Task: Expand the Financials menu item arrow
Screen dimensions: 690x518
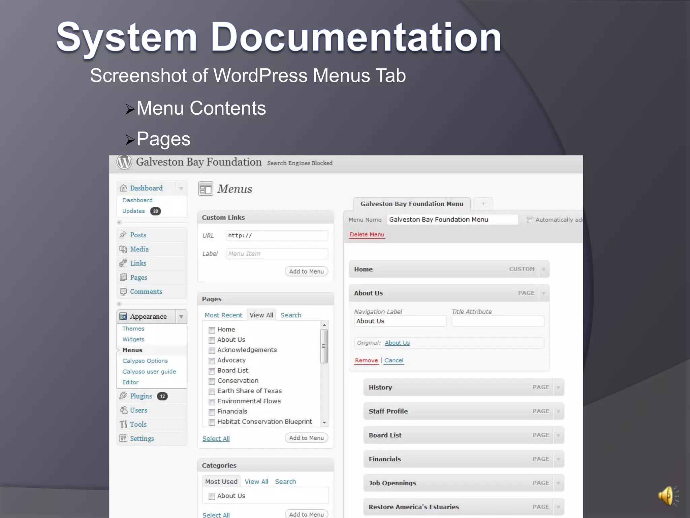Action: click(558, 459)
